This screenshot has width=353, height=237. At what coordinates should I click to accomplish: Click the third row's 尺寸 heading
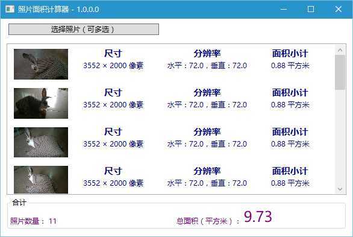113,132
